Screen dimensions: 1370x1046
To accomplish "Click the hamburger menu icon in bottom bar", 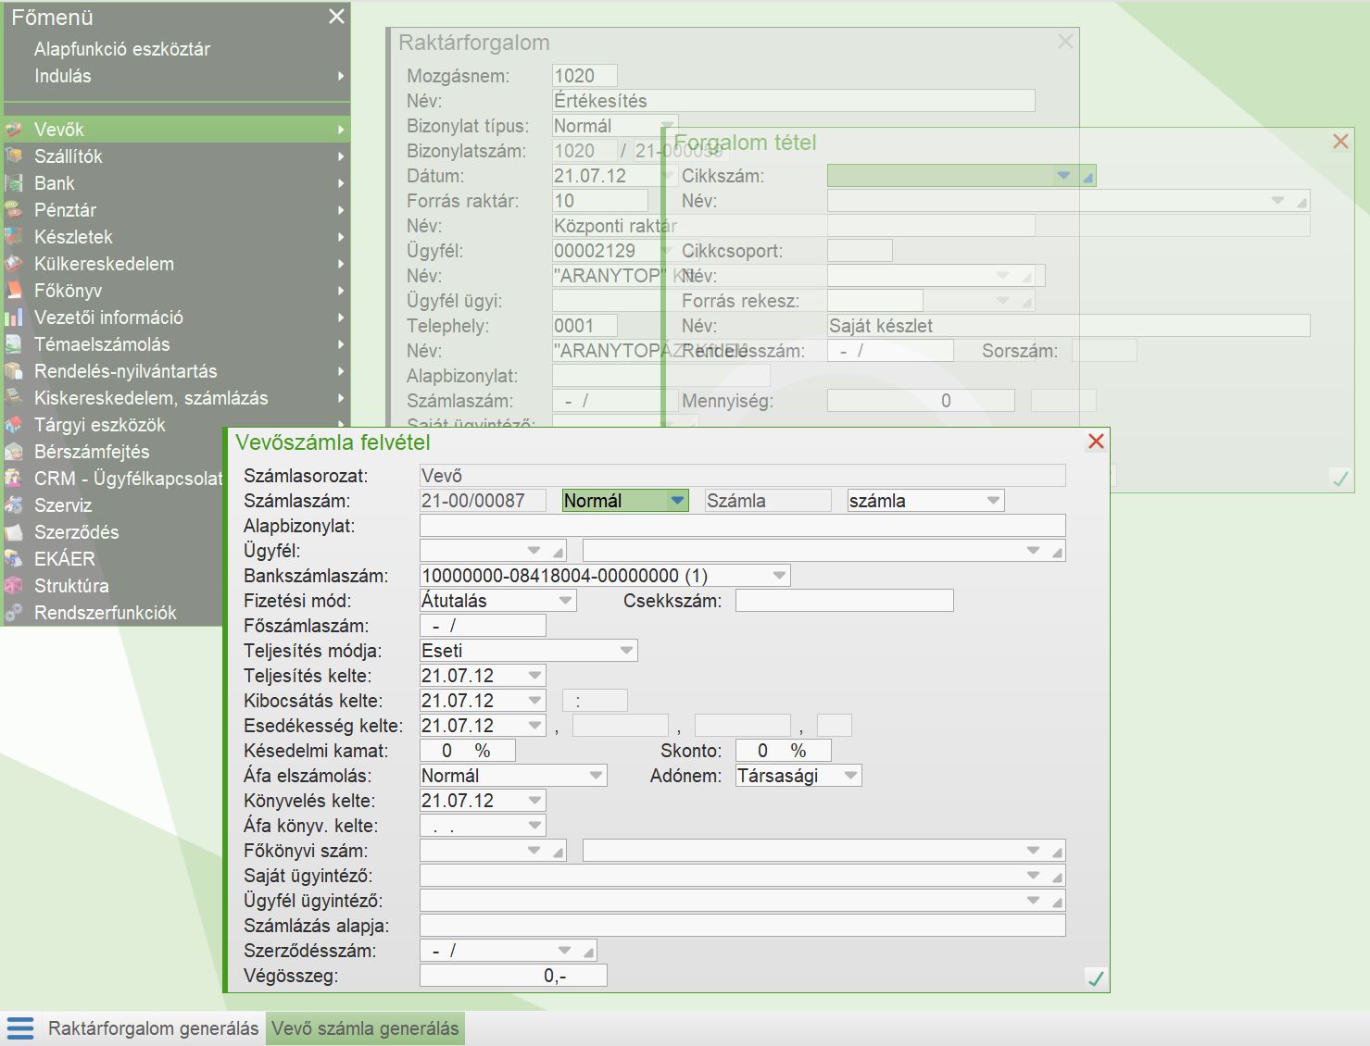I will (x=20, y=1028).
